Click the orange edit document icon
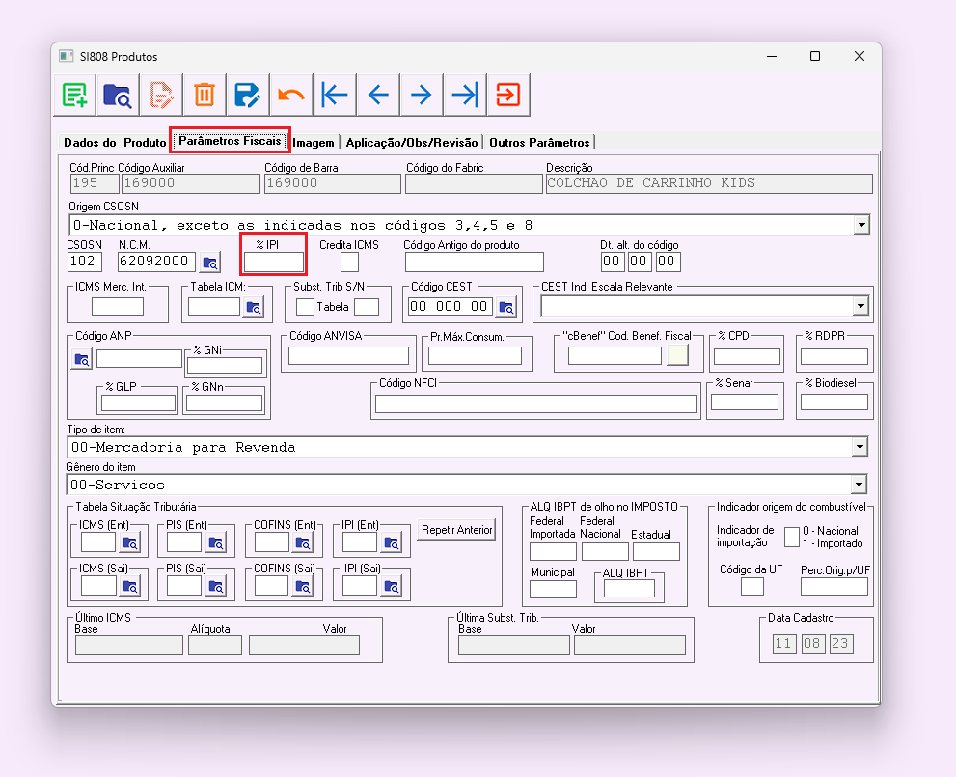Screen dimensions: 956x777 click(161, 96)
